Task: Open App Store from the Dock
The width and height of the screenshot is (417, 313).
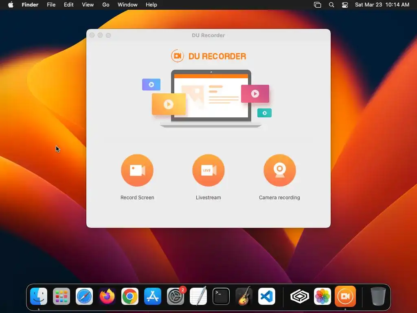Action: click(x=153, y=296)
